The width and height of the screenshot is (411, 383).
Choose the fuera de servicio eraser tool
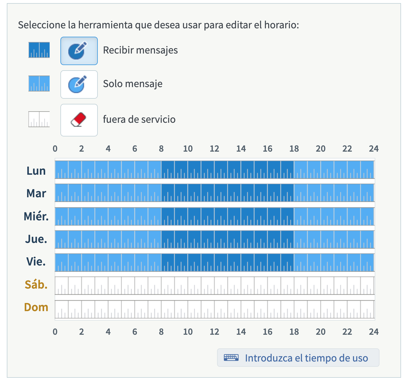(x=79, y=120)
